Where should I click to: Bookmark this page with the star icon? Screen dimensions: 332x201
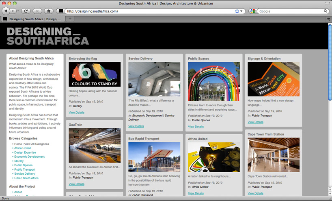(237, 11)
